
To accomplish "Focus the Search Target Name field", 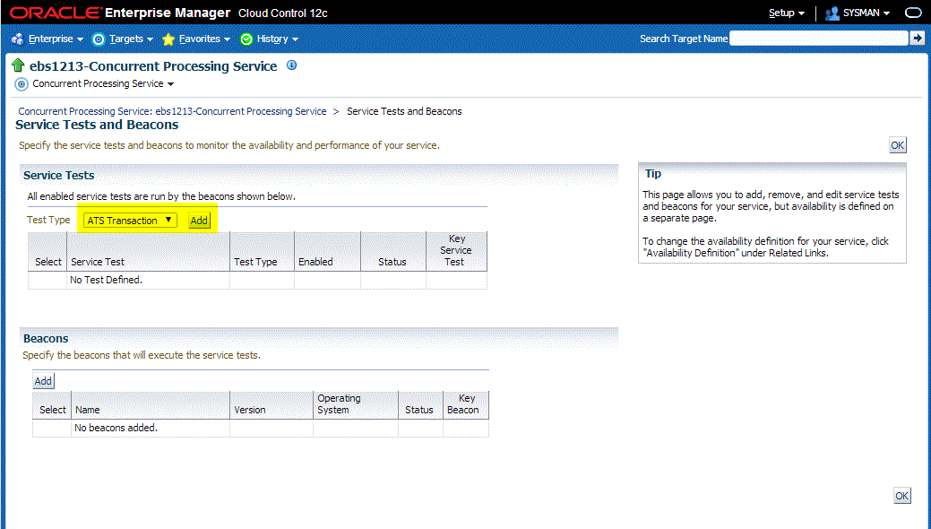I will pyautogui.click(x=819, y=38).
